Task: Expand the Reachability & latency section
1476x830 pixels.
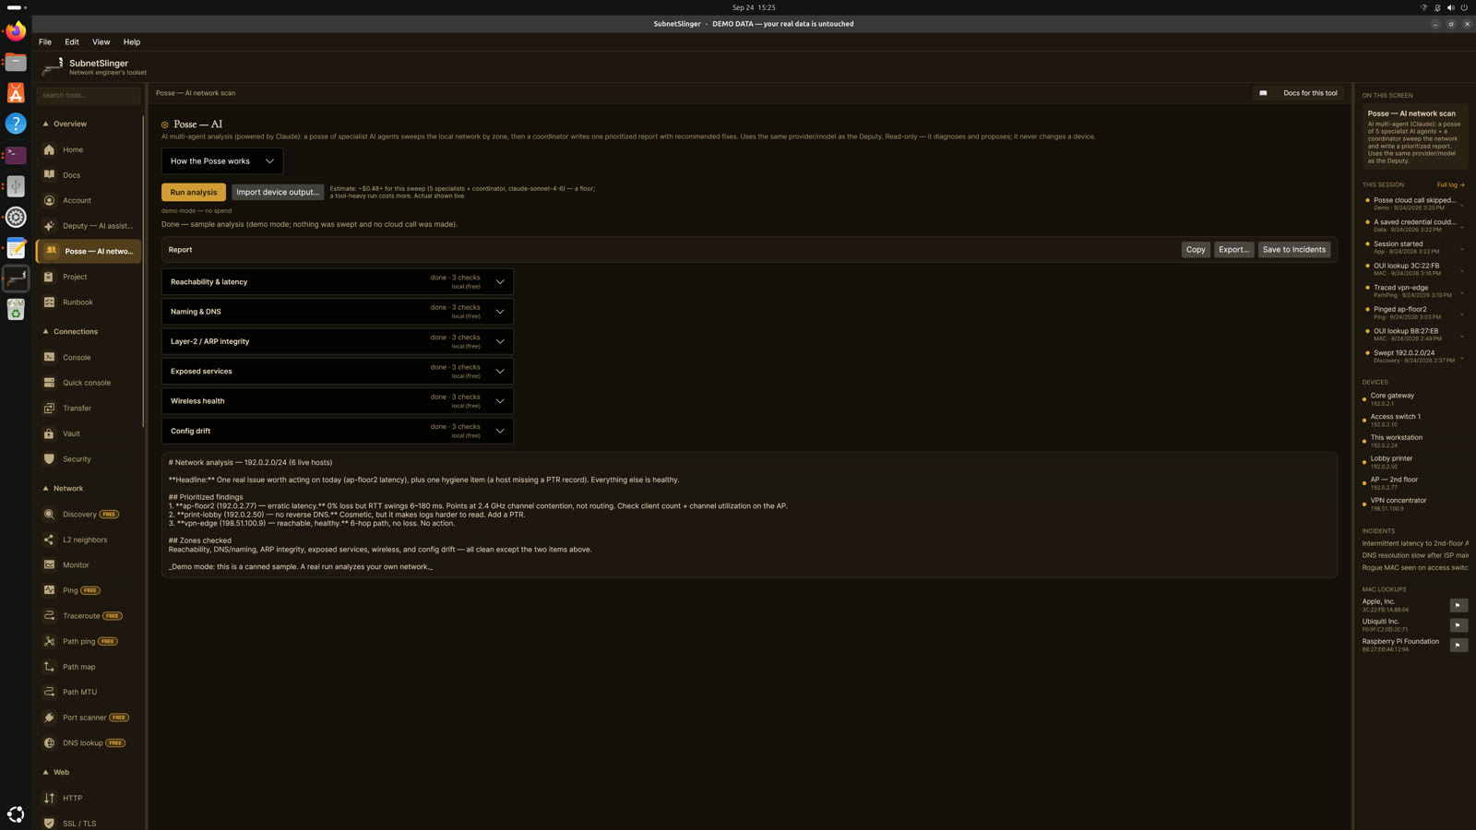Action: pyautogui.click(x=338, y=281)
